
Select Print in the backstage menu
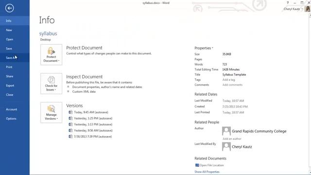15,67
